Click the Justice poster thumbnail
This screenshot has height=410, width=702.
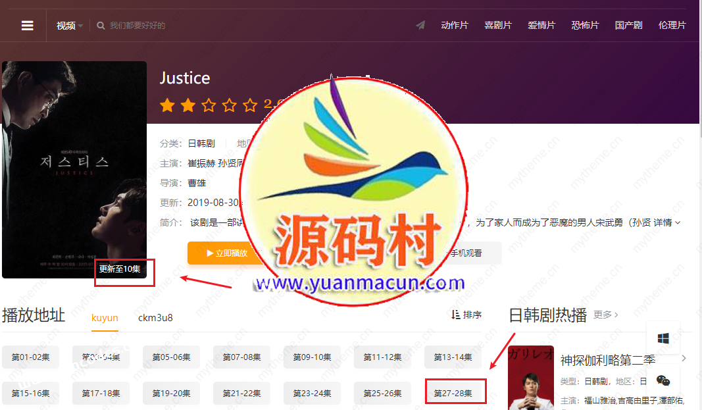pyautogui.click(x=74, y=169)
